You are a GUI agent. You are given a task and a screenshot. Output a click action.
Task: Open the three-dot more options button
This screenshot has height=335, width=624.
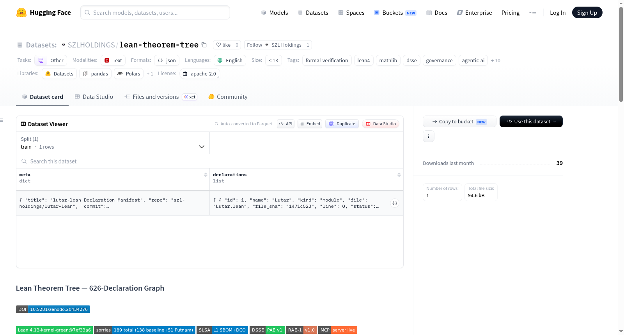429,136
